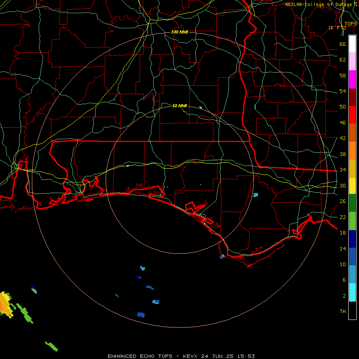Click the NEXLAB-College of DuPage label

click(x=321, y=4)
